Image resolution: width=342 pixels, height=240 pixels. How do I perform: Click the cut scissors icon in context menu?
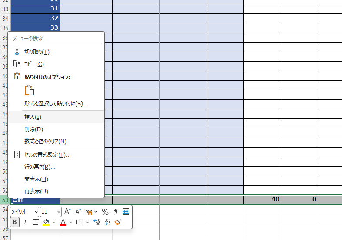coord(17,52)
